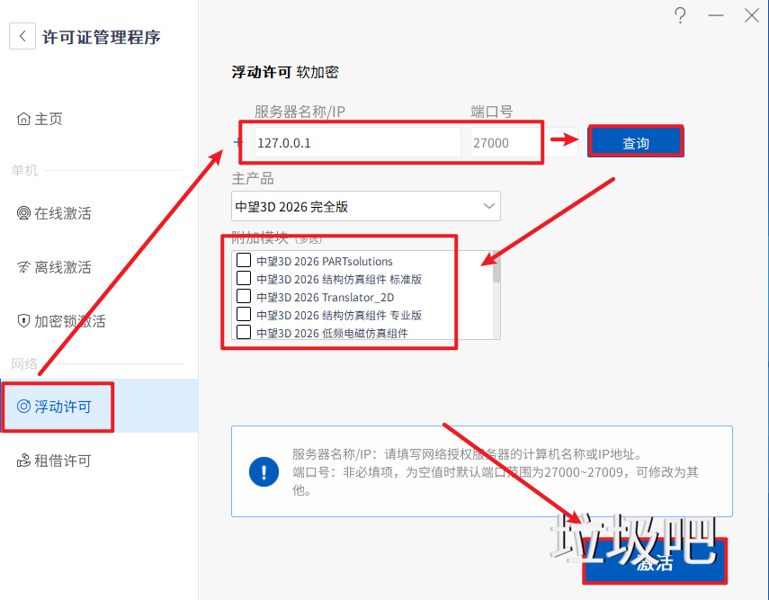Select 低频电磁仿真组件 checkbox
The width and height of the screenshot is (769, 600).
[243, 333]
